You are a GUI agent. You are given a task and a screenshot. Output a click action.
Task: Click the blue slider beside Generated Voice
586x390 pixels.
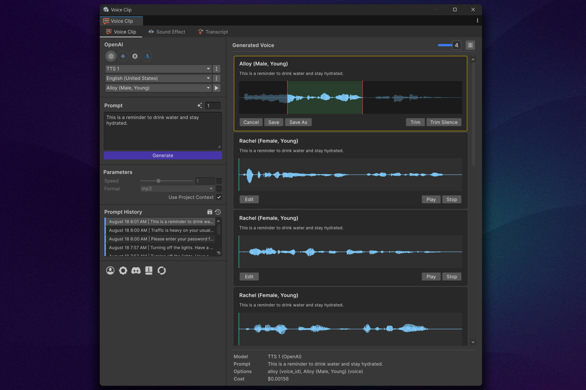[x=445, y=45]
